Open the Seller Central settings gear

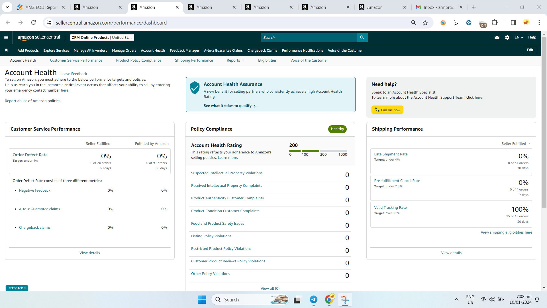[507, 37]
